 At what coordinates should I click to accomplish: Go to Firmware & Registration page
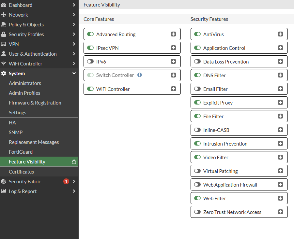coord(35,103)
